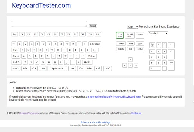Click the Esc key
This screenshot has height=132, width=194.
coord(15,34)
